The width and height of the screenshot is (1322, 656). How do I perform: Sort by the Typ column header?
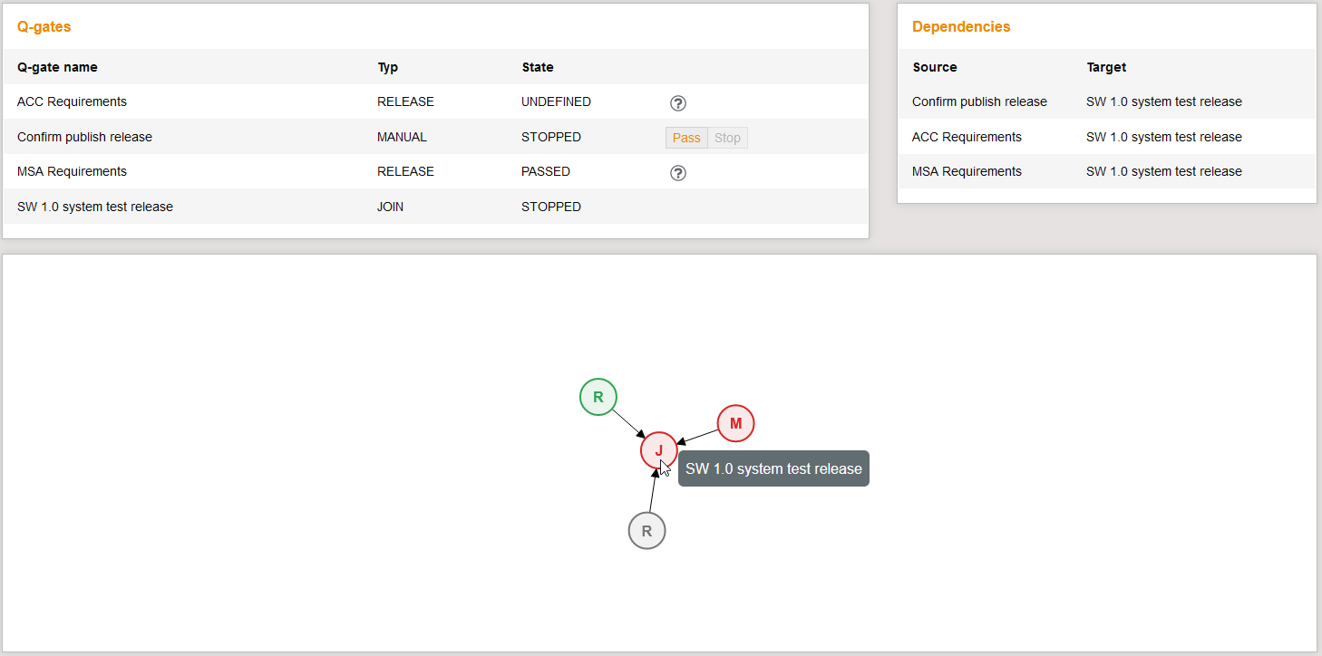(388, 67)
